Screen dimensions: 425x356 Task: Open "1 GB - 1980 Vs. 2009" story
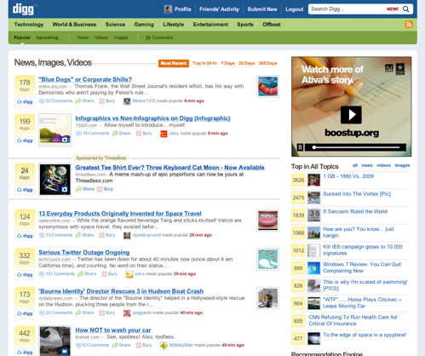click(348, 176)
